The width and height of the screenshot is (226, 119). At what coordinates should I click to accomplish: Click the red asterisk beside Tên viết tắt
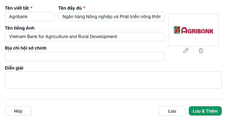(x=31, y=8)
